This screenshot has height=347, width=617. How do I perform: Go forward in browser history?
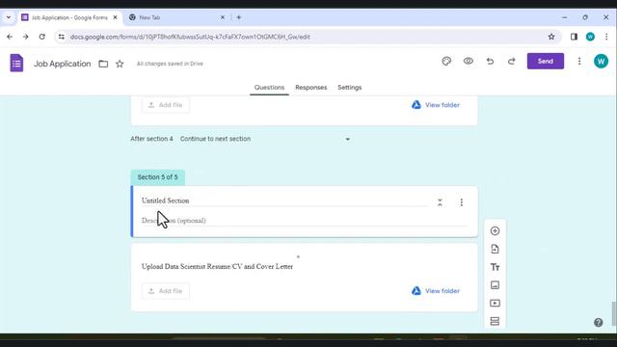pos(26,37)
